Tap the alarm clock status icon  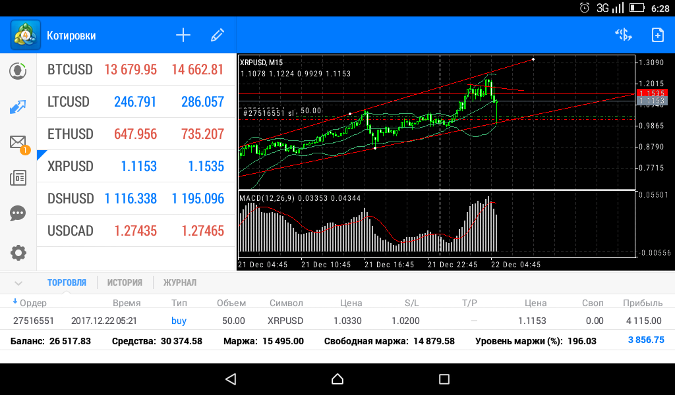[x=584, y=8]
